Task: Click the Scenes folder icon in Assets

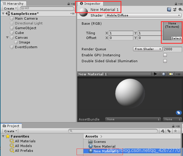Action: [90, 142]
